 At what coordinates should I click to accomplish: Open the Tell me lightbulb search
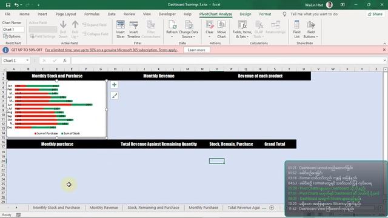pos(284,14)
